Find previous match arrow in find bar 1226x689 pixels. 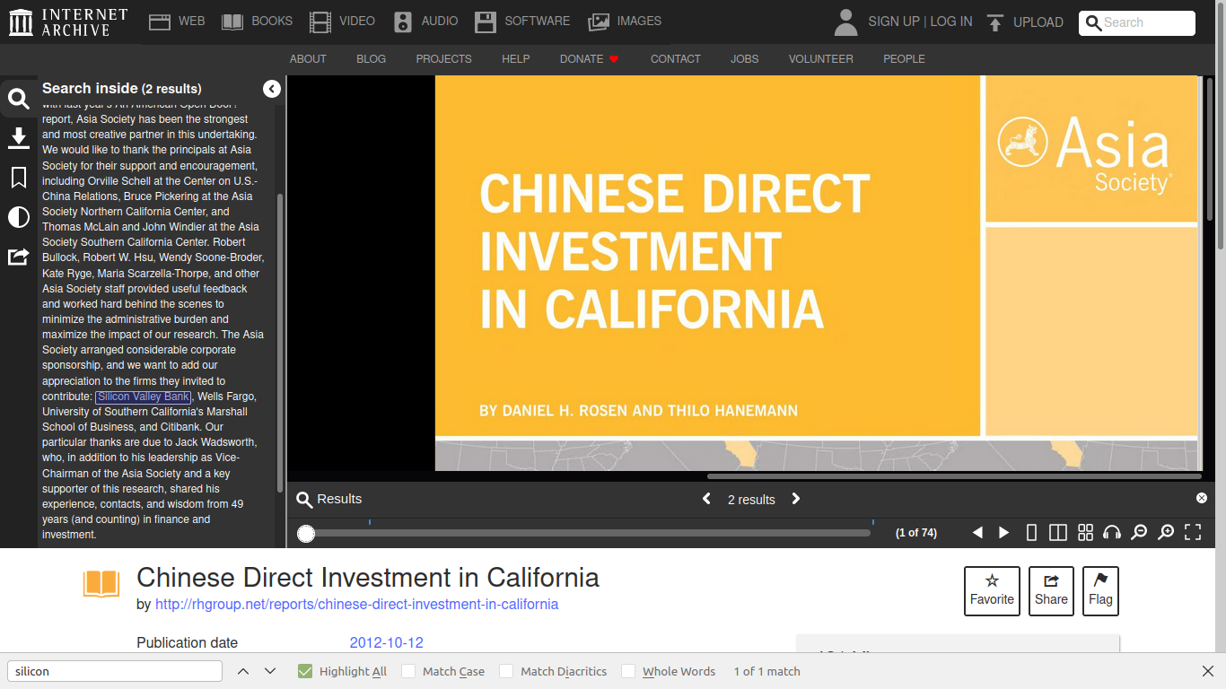click(243, 671)
